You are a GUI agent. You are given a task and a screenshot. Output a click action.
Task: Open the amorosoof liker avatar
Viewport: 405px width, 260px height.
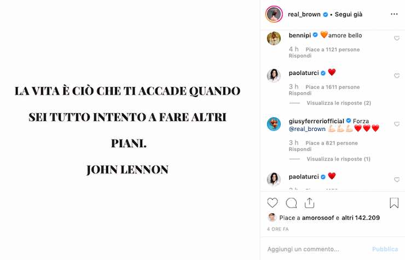(272, 218)
